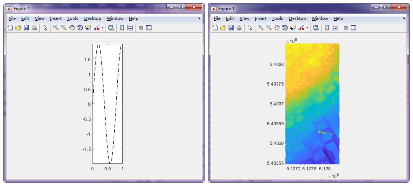Open brush color dropdown arrow in right window
This screenshot has width=413, height=186.
307,27
